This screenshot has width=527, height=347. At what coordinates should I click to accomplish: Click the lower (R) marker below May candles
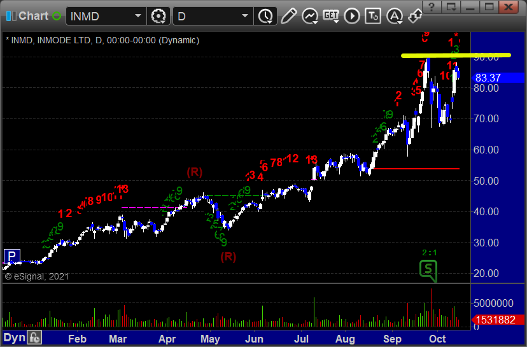coord(228,257)
